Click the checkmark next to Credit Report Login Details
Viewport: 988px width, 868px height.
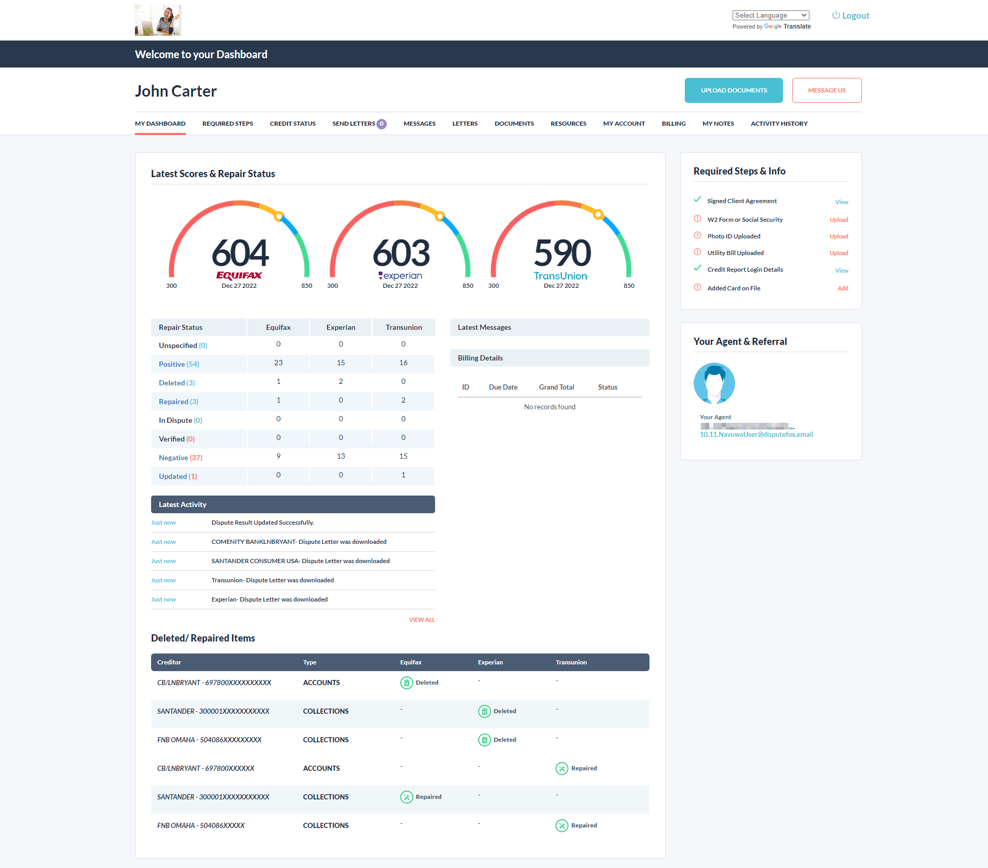pos(698,269)
